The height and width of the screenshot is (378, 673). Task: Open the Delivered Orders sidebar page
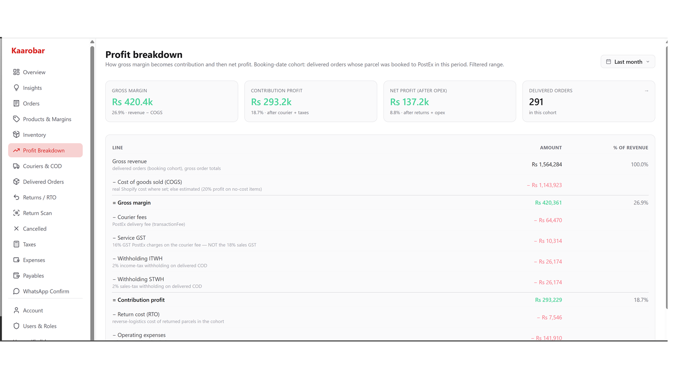point(45,181)
